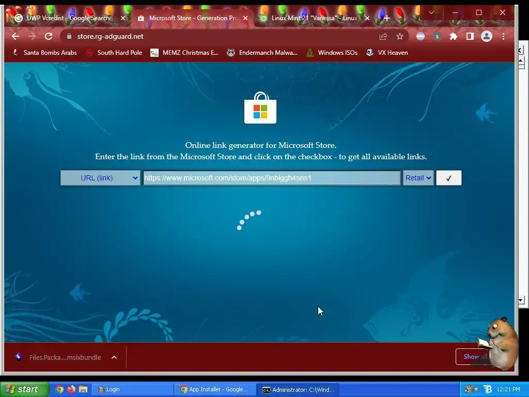Screen dimensions: 529x397
Task: Close the Linux Mint 21 tab
Action: coord(367,18)
